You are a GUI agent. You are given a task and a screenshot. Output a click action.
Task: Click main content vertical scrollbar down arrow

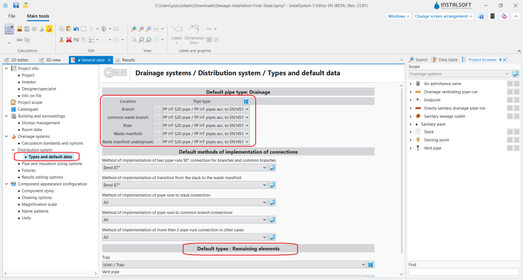pyautogui.click(x=401, y=274)
